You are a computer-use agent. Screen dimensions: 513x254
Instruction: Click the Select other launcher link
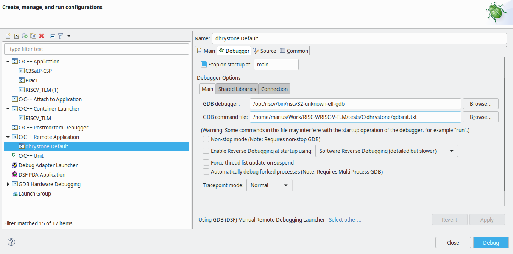tap(345, 220)
